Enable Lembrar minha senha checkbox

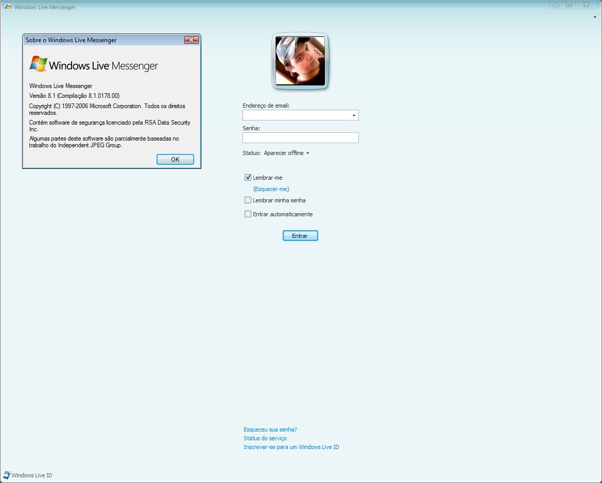pyautogui.click(x=248, y=200)
